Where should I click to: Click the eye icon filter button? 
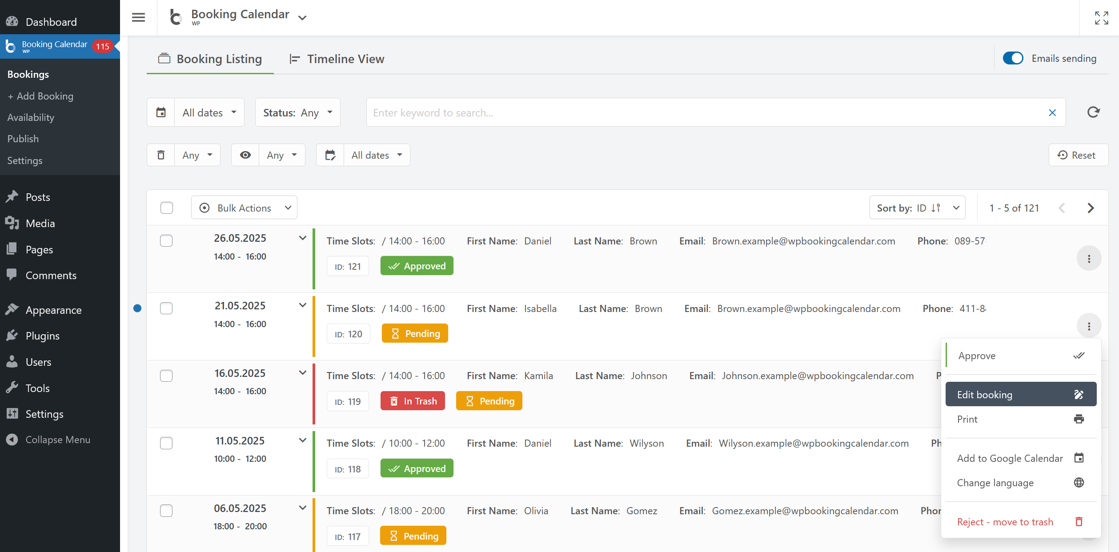(x=245, y=155)
